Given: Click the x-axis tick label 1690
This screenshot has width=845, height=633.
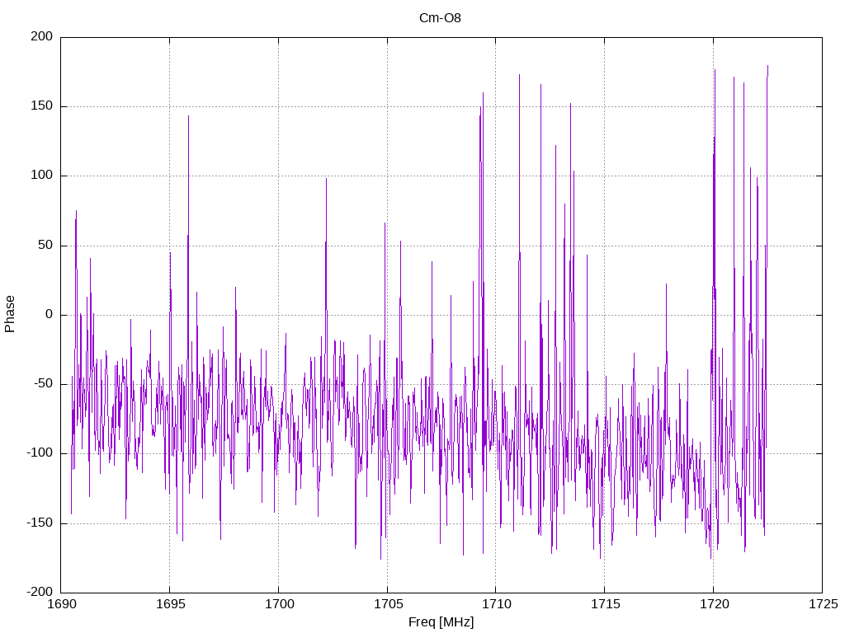Looking at the screenshot, I should [61, 604].
